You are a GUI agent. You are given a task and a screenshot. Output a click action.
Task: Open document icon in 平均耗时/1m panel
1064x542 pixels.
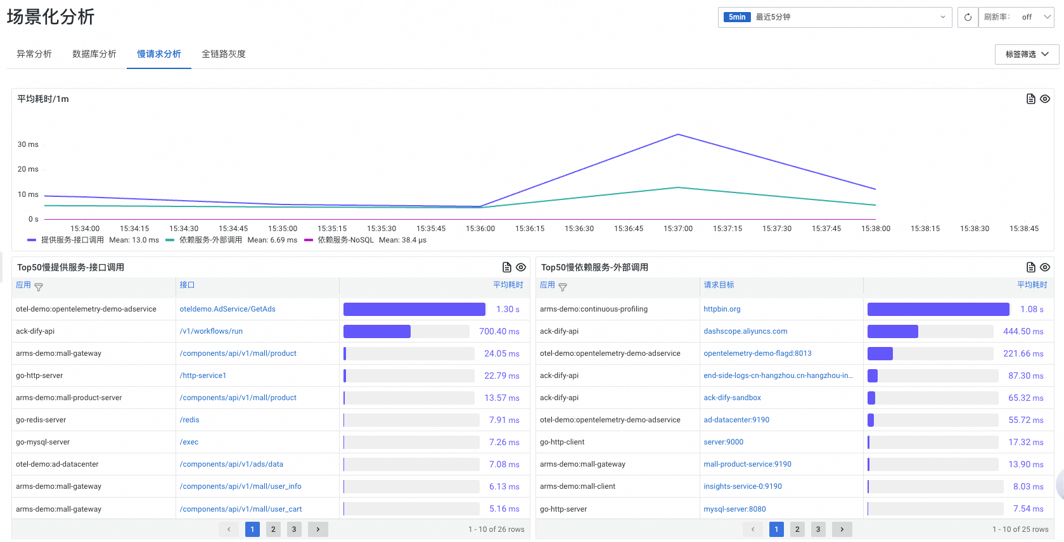[x=1030, y=99]
